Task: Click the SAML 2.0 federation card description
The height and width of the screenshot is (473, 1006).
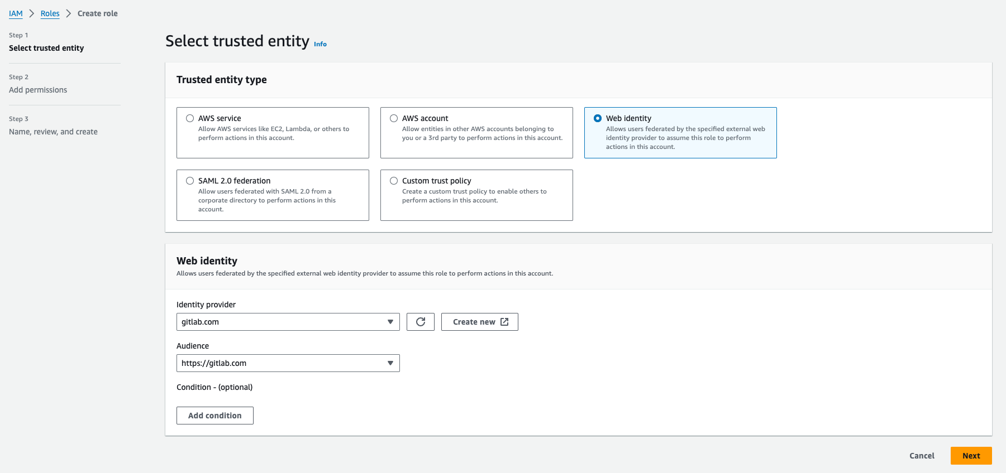Action: (267, 200)
